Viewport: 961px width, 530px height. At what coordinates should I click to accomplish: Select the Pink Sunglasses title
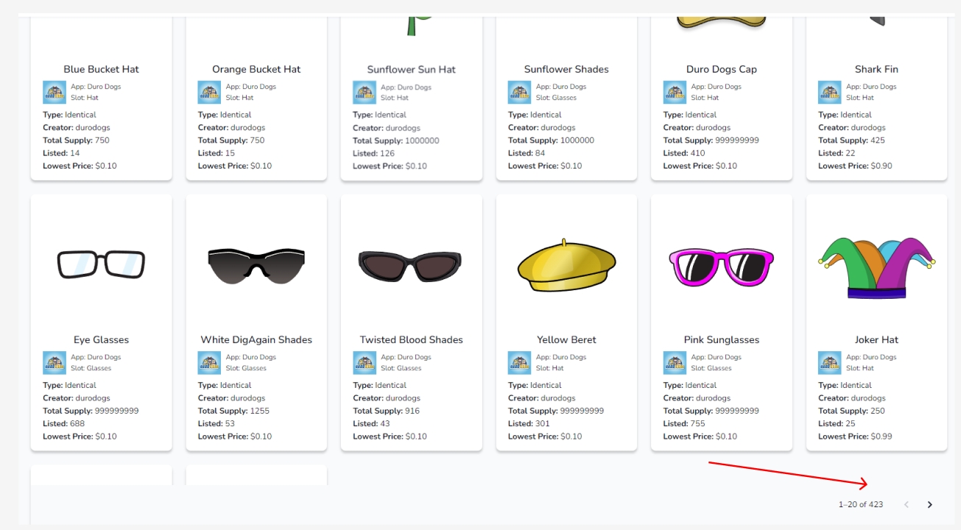[722, 340]
